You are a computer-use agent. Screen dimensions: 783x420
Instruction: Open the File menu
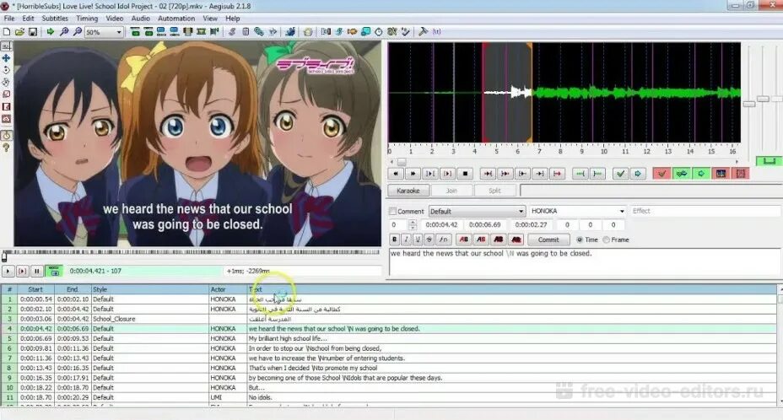[x=9, y=19]
